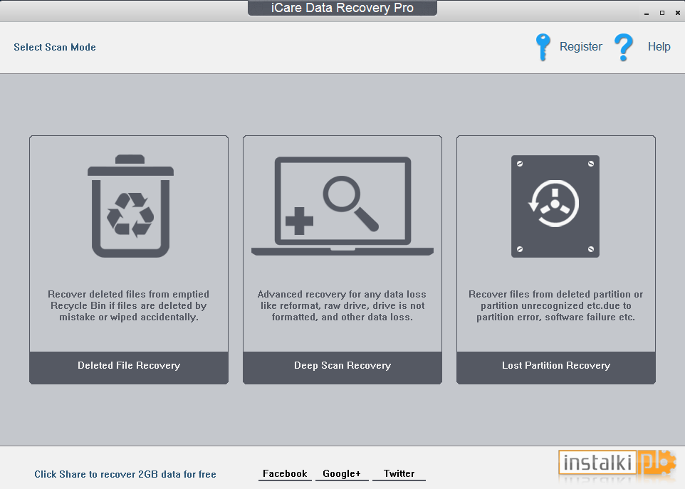Viewport: 685px width, 489px height.
Task: Start Deep Scan Recovery mode
Action: pos(342,367)
